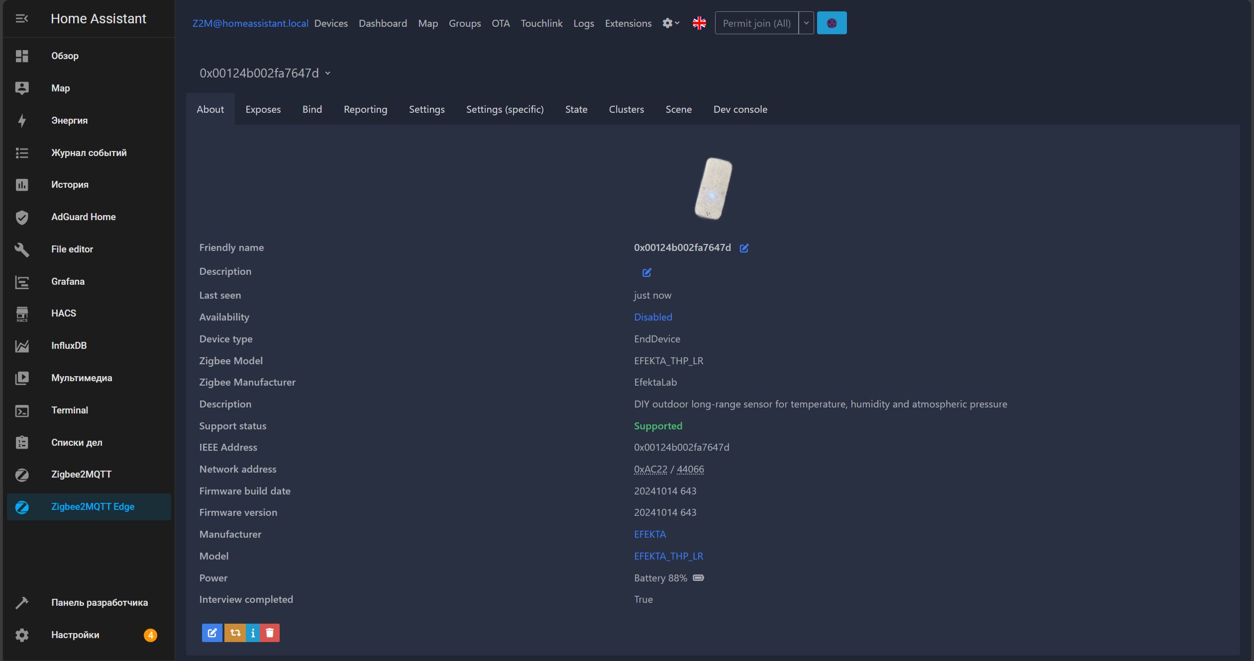This screenshot has height=661, width=1254.
Task: Switch to the Exposes tab
Action: [x=263, y=109]
